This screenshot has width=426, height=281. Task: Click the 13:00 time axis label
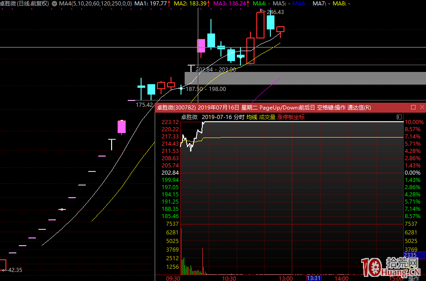pos(286,278)
